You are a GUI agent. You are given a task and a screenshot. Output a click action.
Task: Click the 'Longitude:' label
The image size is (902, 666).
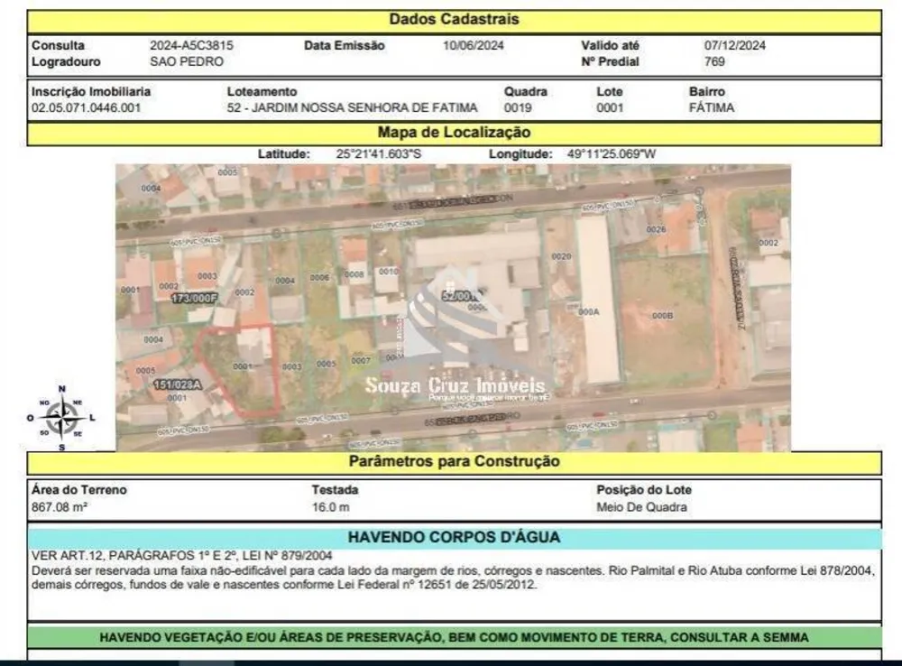pyautogui.click(x=520, y=153)
